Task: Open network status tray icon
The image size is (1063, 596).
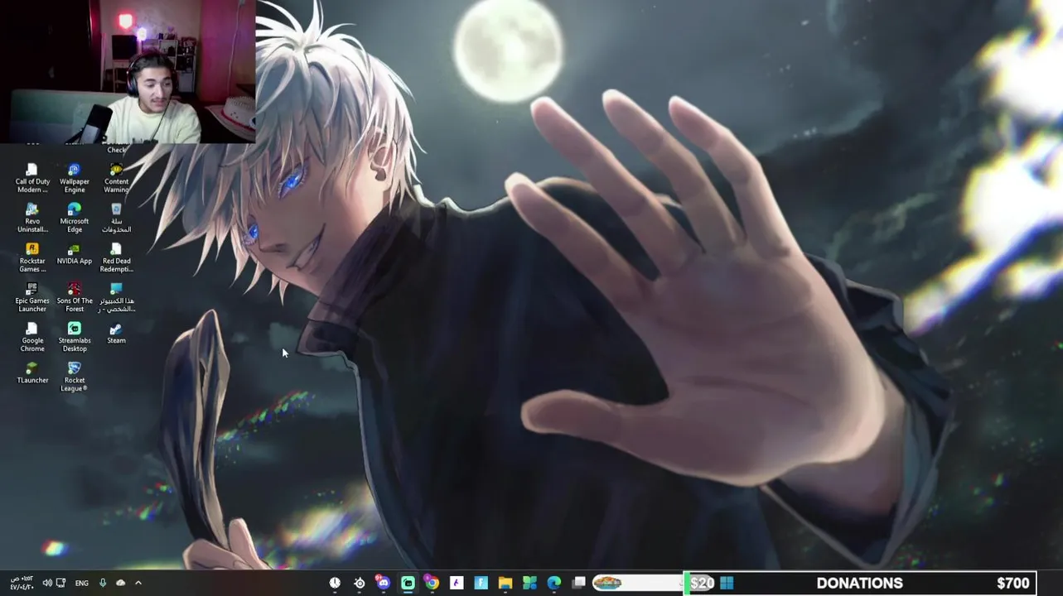Action: click(x=61, y=583)
